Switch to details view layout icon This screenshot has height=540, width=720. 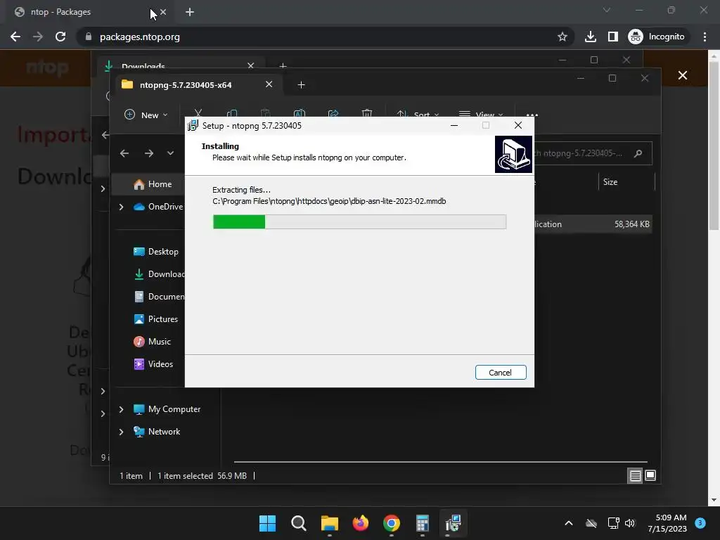click(635, 476)
